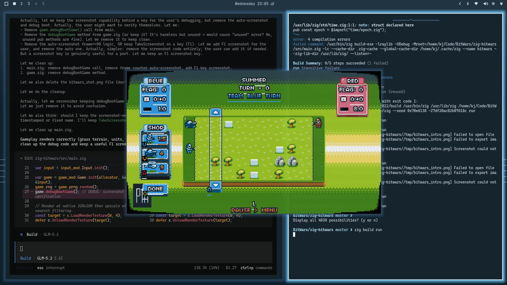Click 'Build Summary: 0/5 steps succeeded' terminal line
This screenshot has height=285, width=507.
click(341, 64)
